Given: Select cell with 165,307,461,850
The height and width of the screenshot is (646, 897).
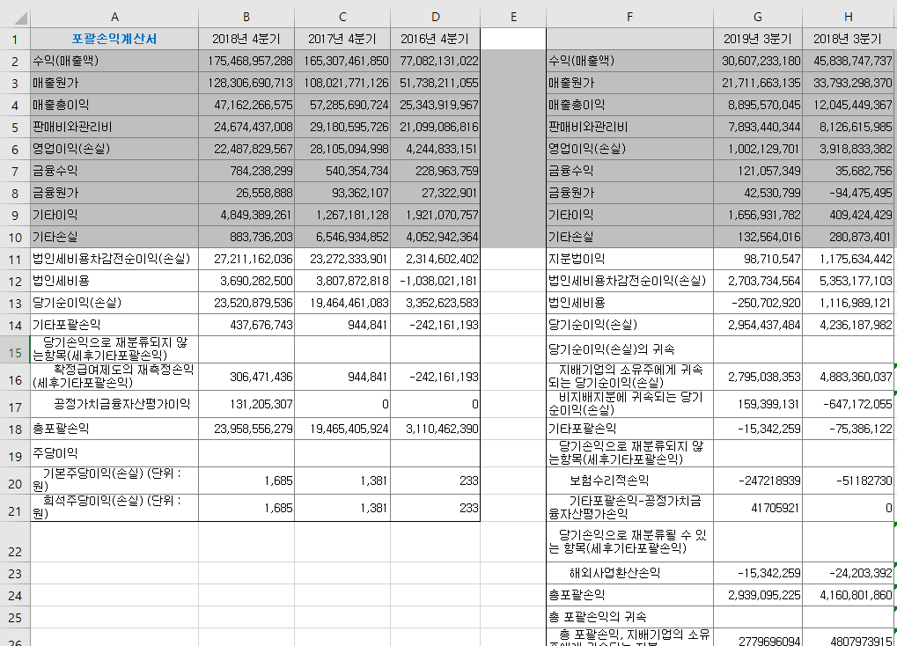Looking at the screenshot, I should (342, 61).
